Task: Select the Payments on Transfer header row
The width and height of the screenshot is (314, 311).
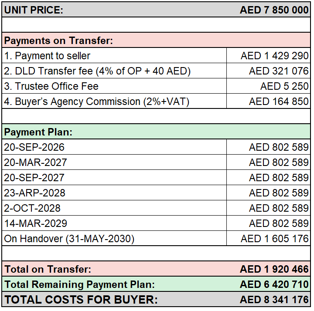Action: coord(156,40)
